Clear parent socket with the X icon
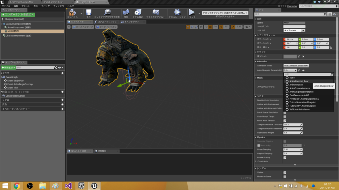Image resolution: width=339 pixels, height=190 pixels. 303,56
